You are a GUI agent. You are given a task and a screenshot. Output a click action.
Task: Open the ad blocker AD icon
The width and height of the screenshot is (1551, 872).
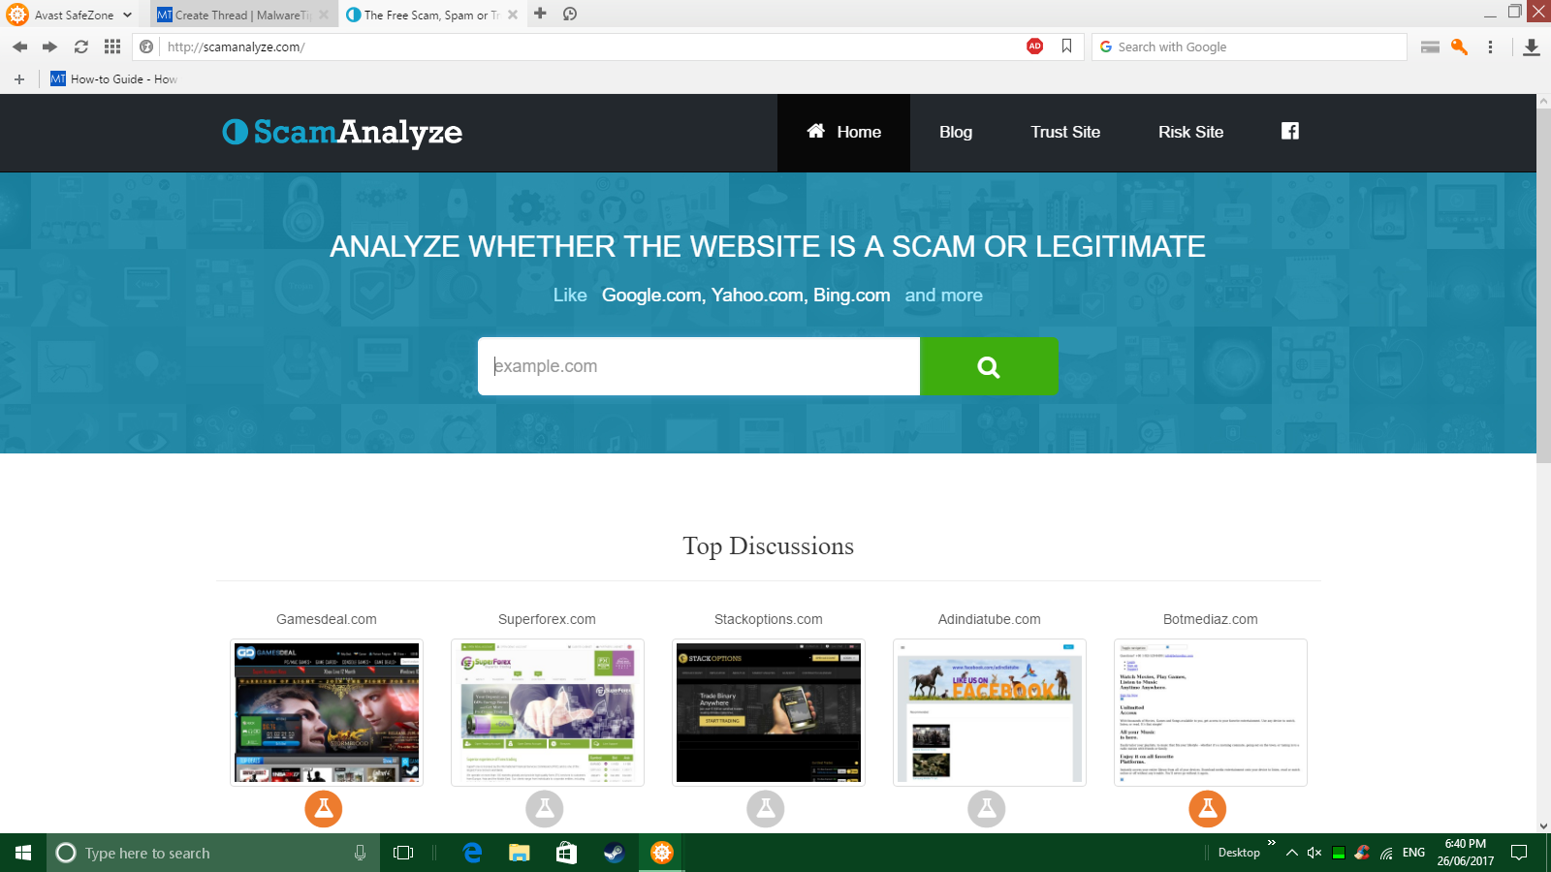1035,47
